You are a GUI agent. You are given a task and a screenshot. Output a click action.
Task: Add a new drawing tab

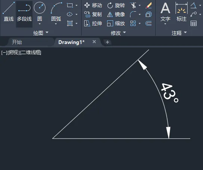[107, 42]
